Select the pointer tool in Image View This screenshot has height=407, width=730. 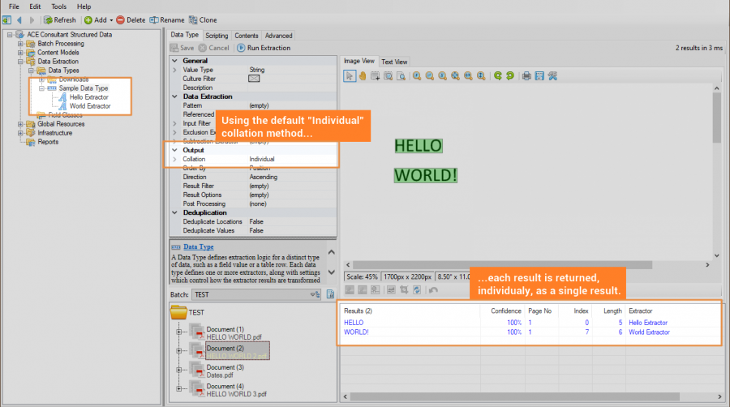(x=350, y=76)
